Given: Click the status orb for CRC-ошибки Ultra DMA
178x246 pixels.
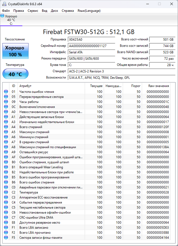Looking at the screenshot, I should (6, 217).
